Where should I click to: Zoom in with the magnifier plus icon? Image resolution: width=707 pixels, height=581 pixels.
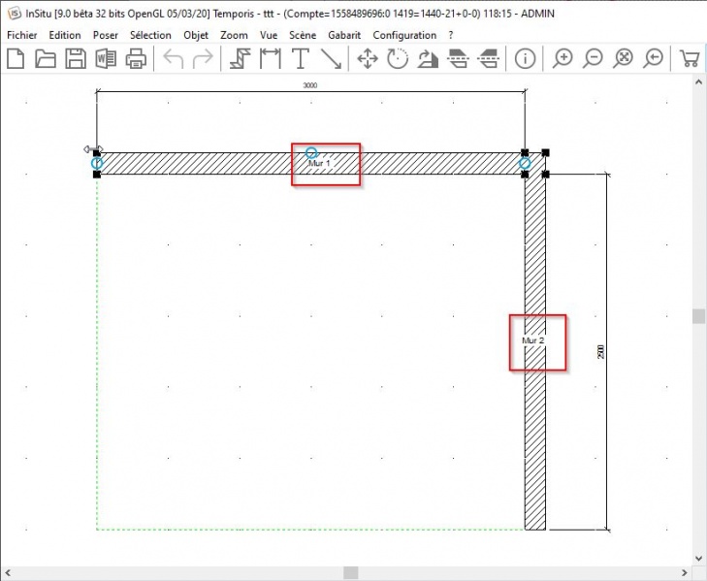[x=562, y=59]
